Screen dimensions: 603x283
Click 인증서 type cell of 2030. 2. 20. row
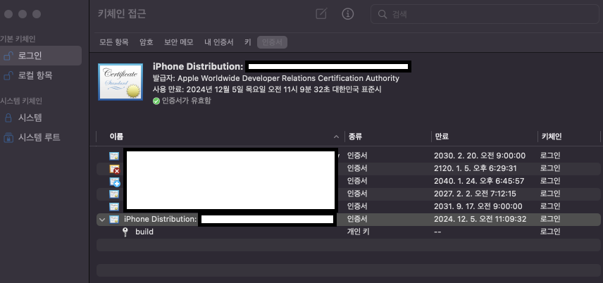click(x=357, y=156)
